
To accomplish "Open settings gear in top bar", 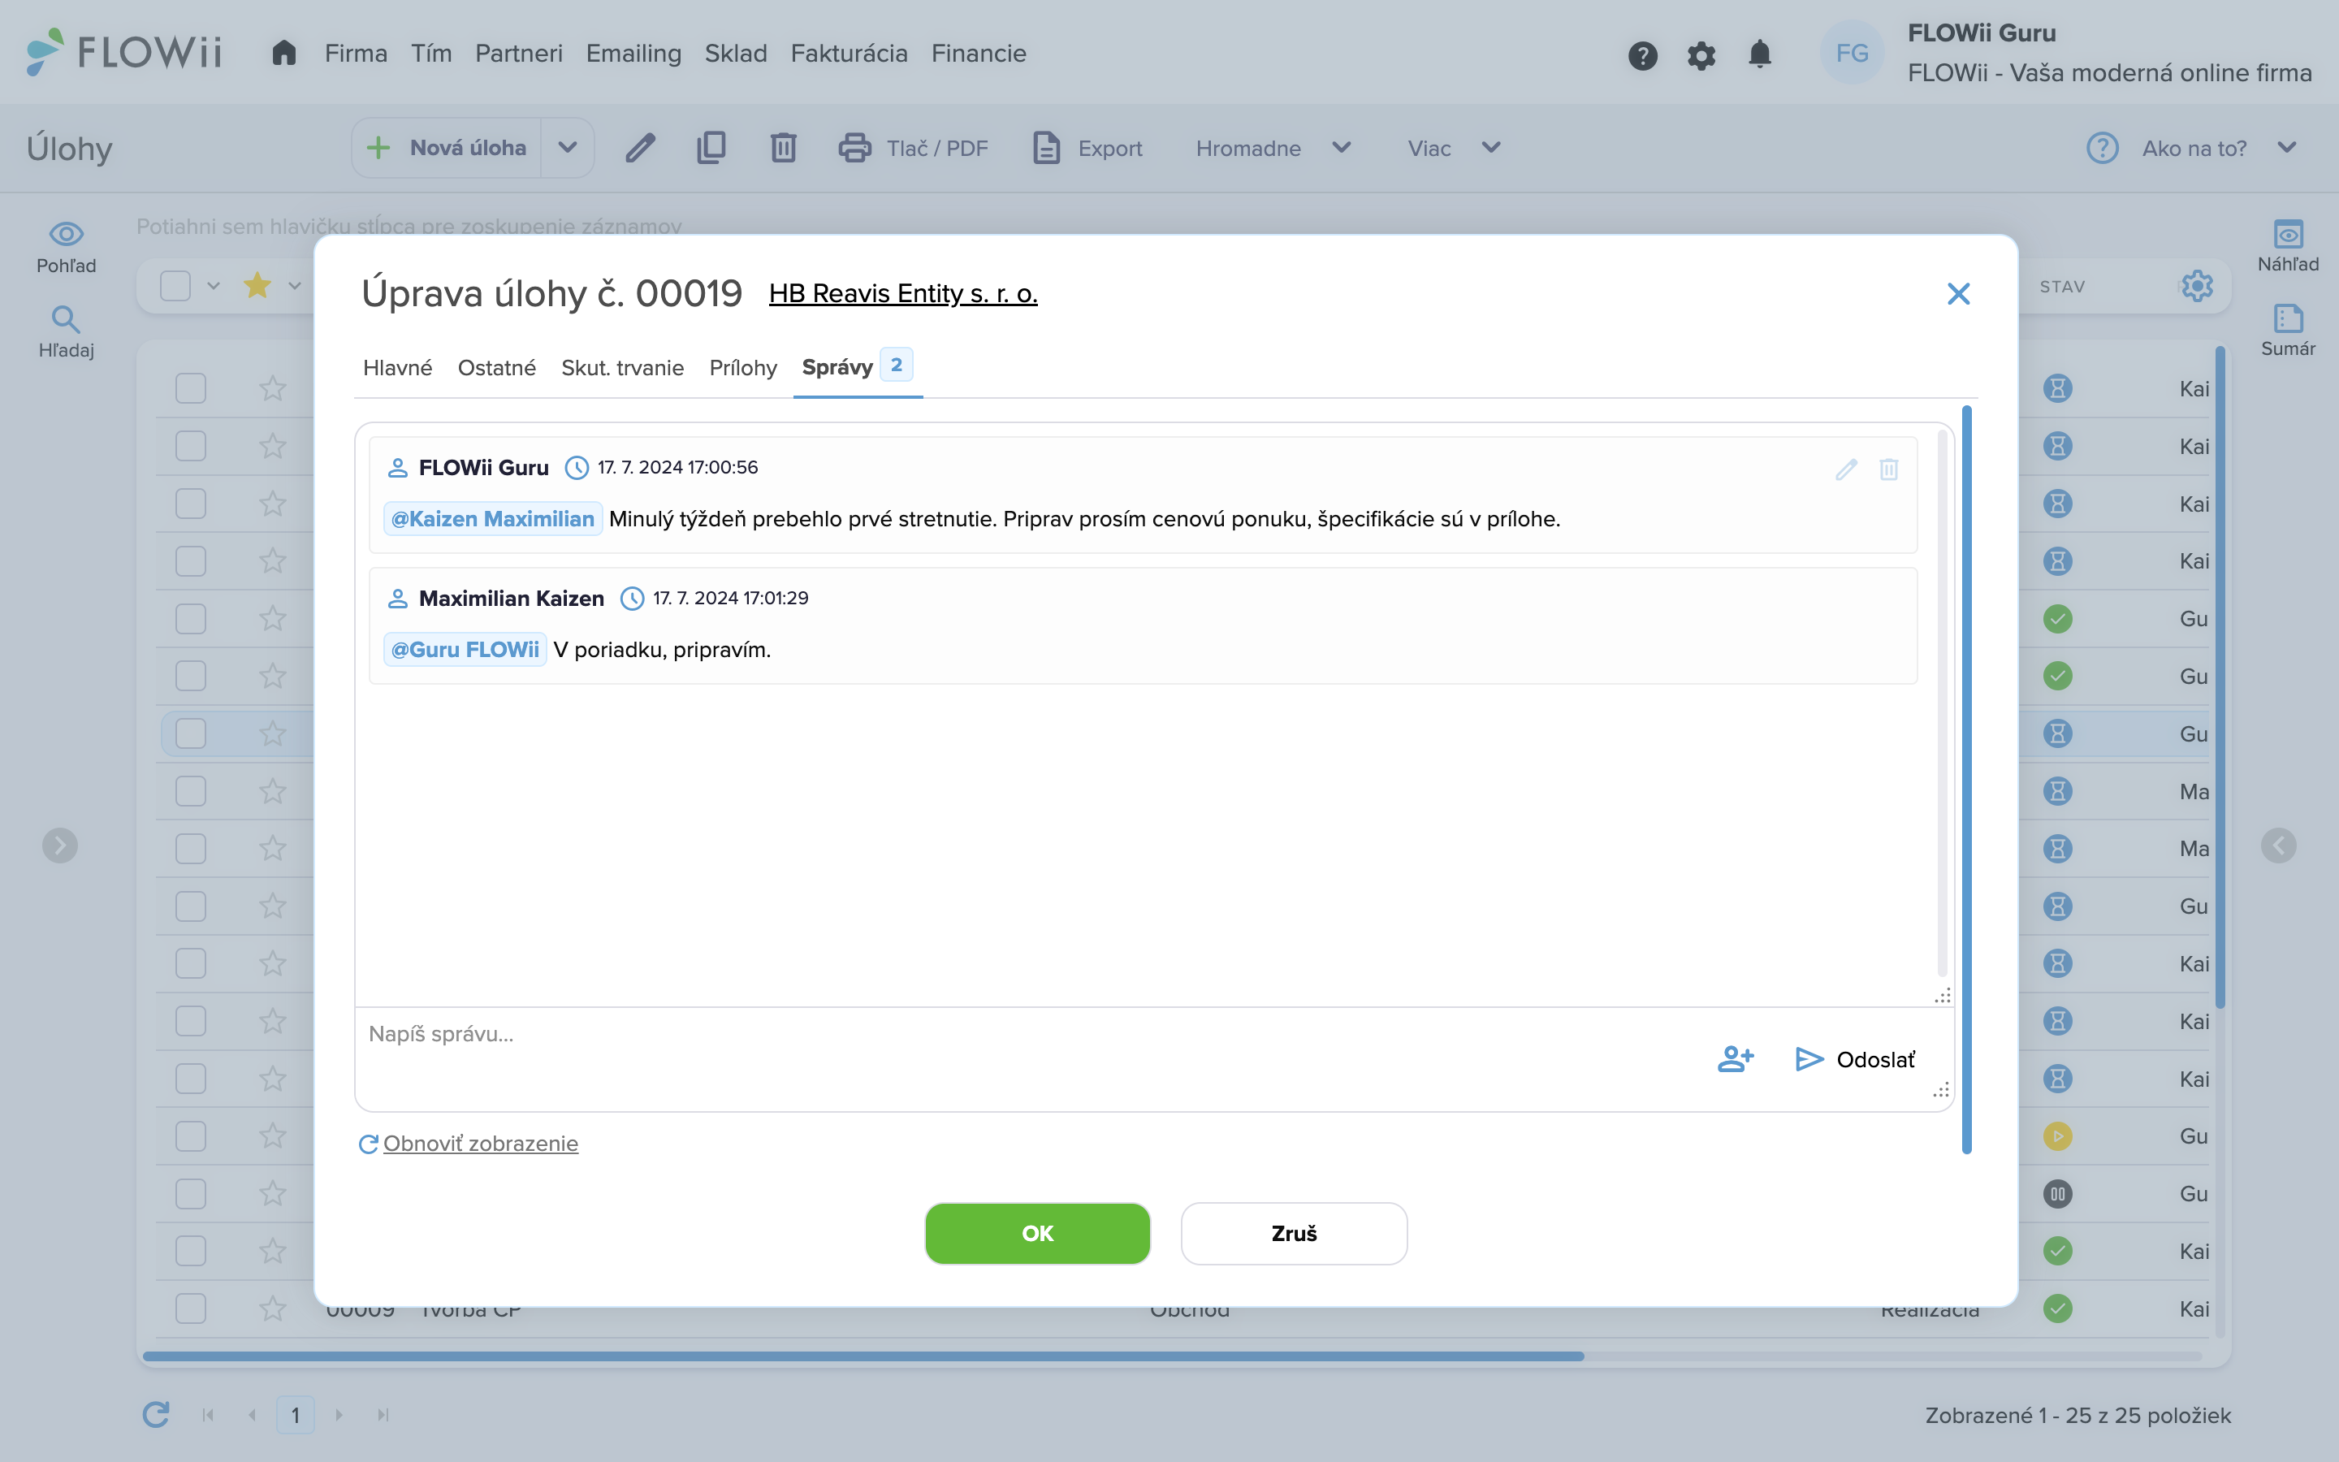I will coord(1701,55).
